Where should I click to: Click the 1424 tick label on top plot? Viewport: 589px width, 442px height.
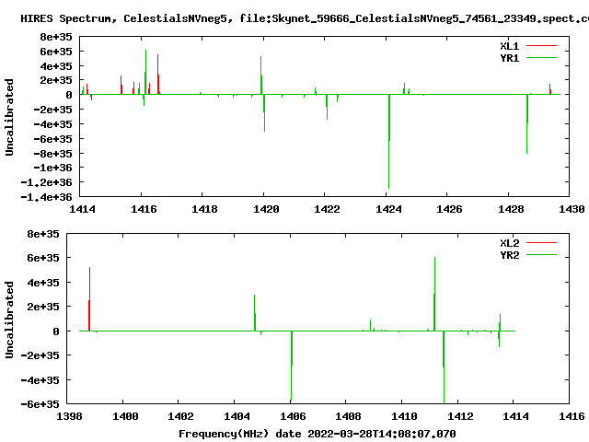coord(388,209)
